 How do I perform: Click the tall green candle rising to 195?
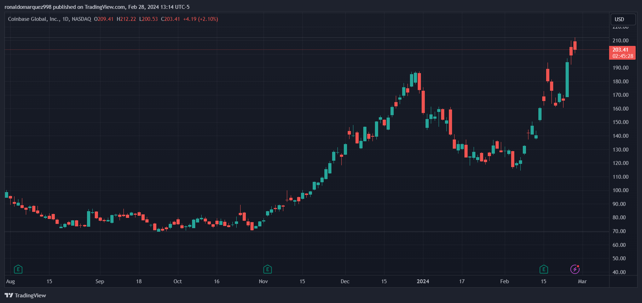coord(567,79)
